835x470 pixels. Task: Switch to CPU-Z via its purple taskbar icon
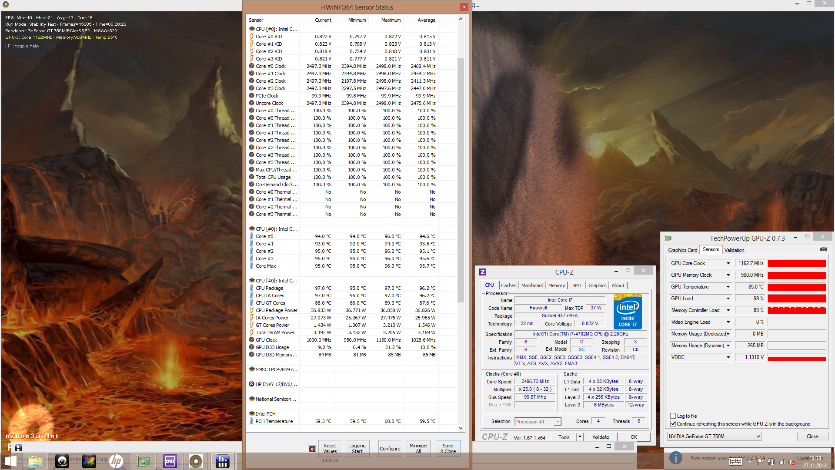tap(170, 461)
